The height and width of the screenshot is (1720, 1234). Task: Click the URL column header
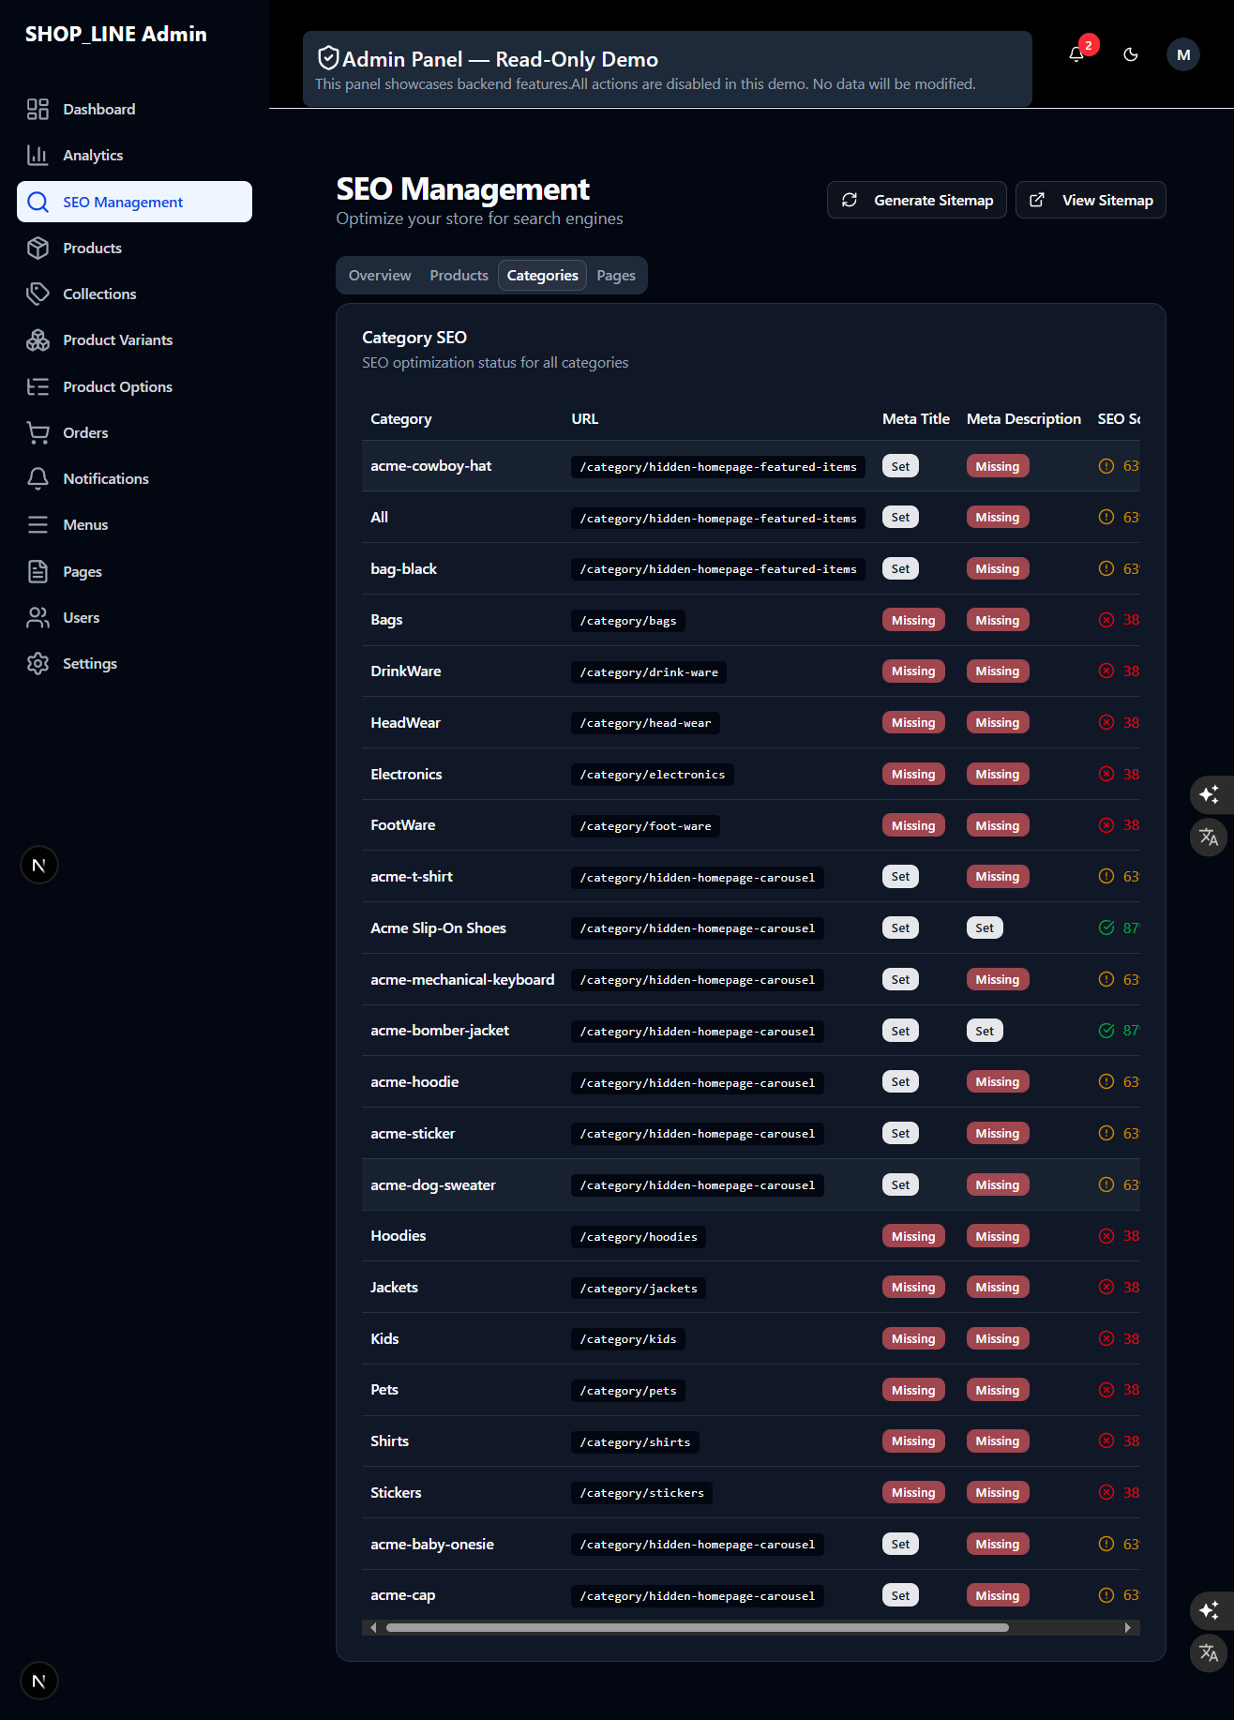coord(585,419)
